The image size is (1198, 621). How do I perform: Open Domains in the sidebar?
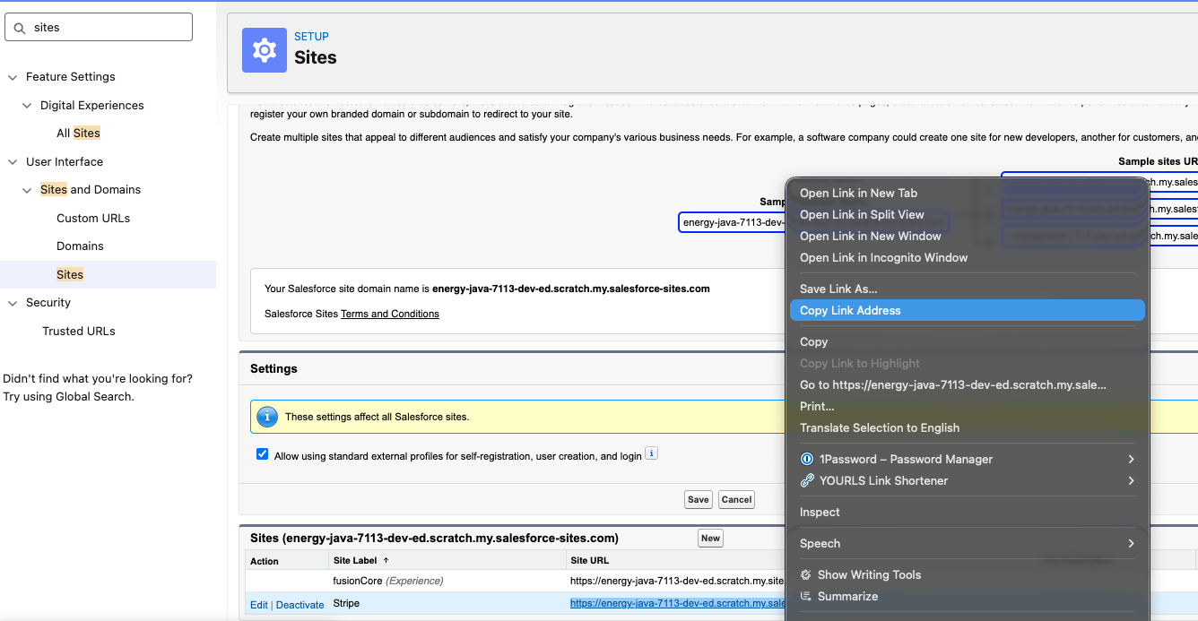tap(80, 246)
